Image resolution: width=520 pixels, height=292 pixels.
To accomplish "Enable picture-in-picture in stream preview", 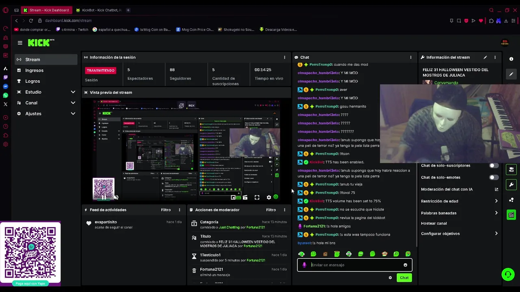I will point(233,198).
